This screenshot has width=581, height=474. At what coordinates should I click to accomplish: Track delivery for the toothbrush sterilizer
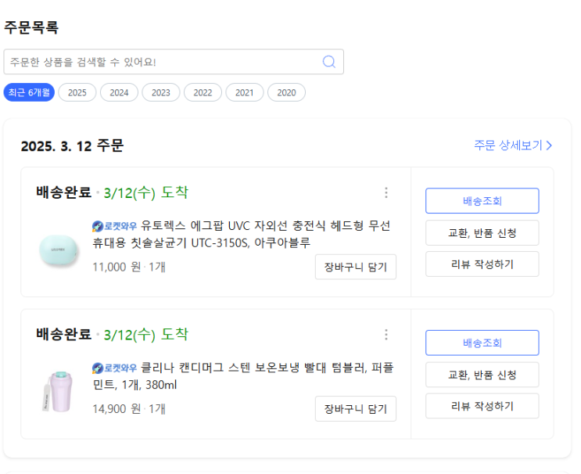[x=482, y=201]
